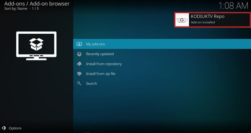The height and width of the screenshot is (133, 251).
Task: Click the zip file install icon
Action: point(79,74)
